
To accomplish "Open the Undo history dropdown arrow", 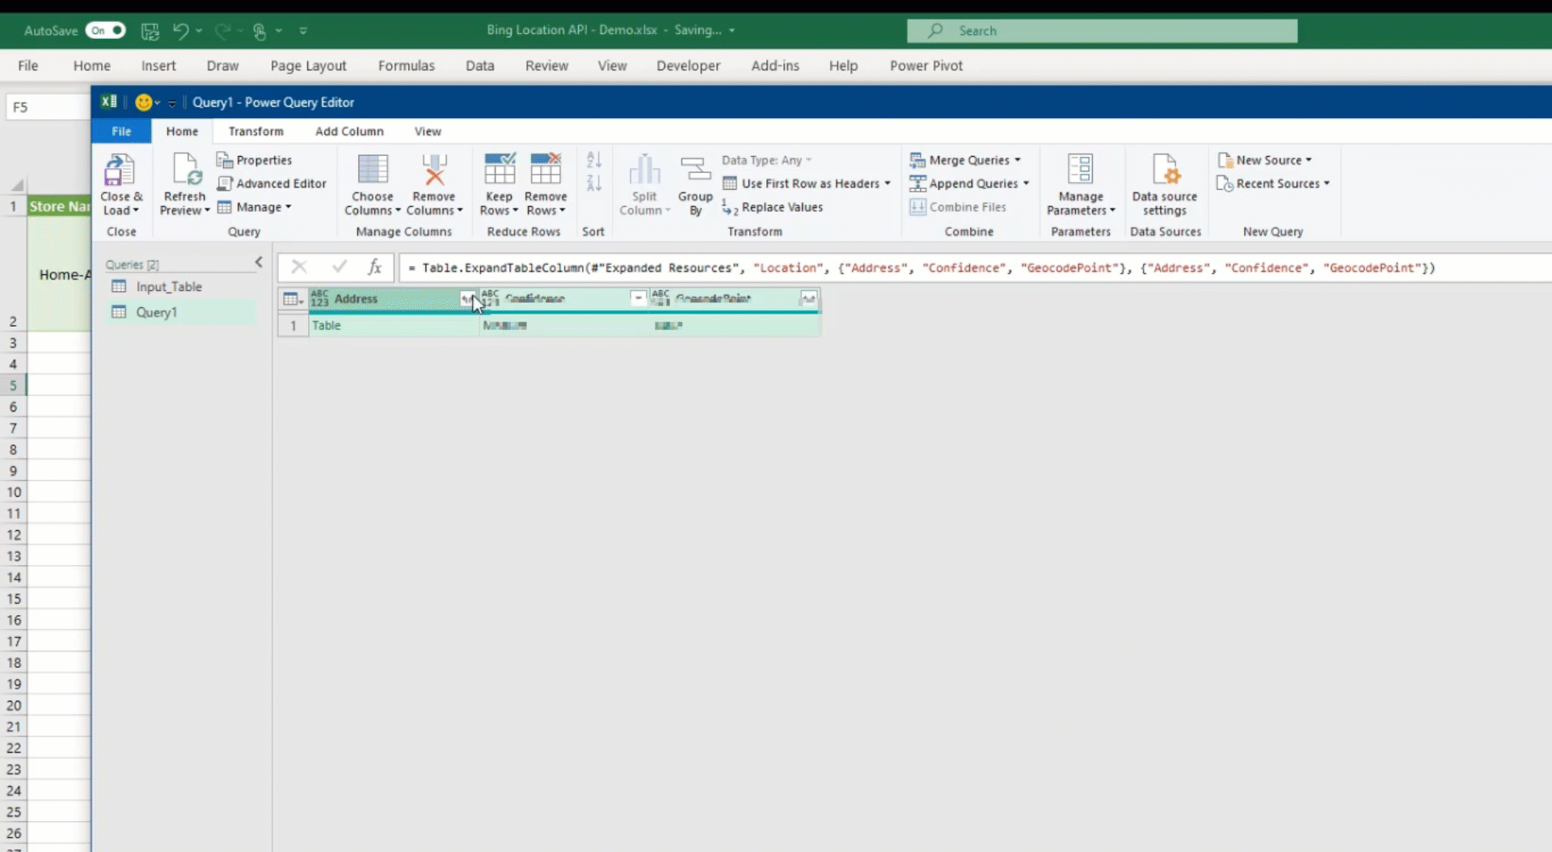I will click(199, 31).
